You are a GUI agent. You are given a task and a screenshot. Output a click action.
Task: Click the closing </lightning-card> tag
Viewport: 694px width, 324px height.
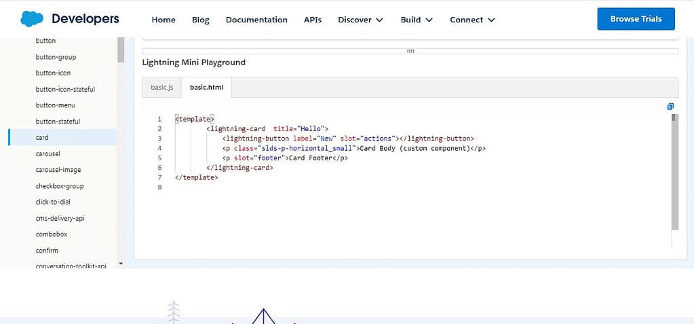[240, 168]
